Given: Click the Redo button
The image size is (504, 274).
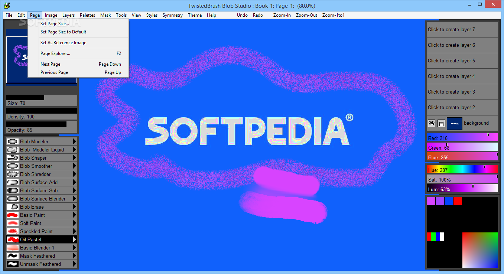Looking at the screenshot, I should tap(258, 15).
